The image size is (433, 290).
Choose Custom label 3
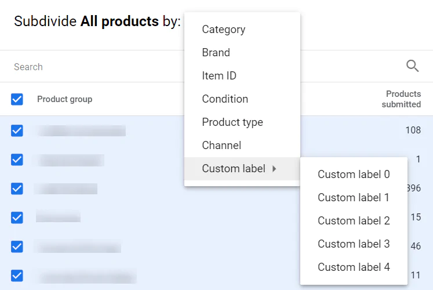(x=354, y=244)
